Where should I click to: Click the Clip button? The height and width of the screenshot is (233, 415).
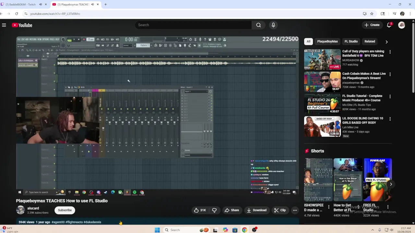coord(280,210)
